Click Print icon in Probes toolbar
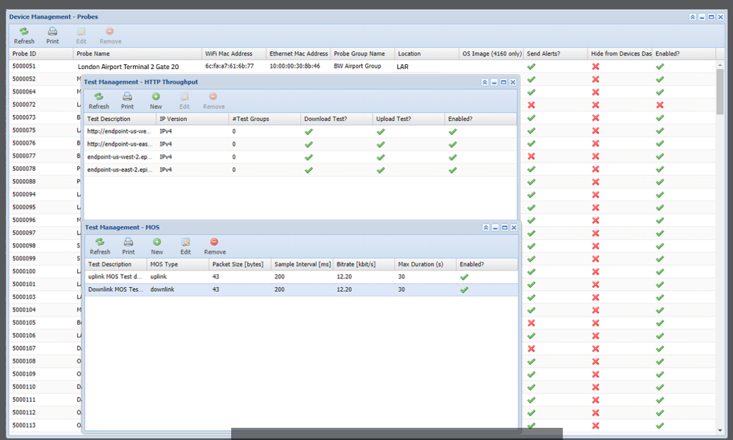 (x=52, y=32)
